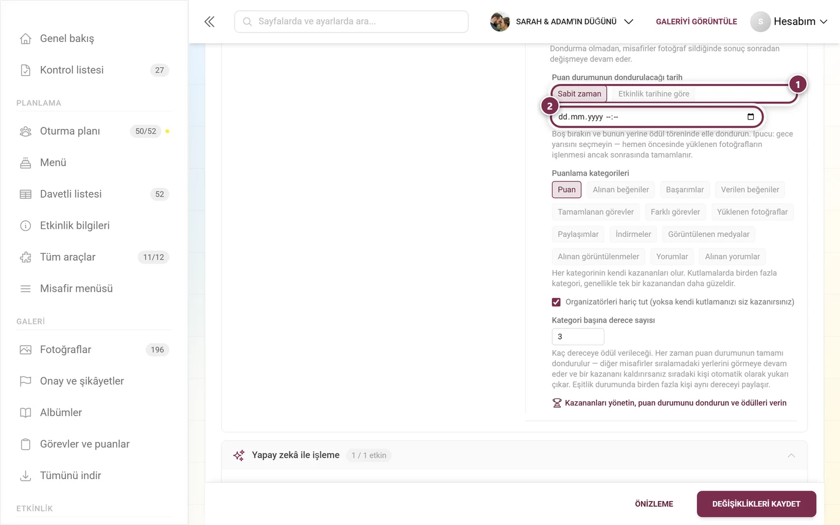
Task: Collapse the Yapay zekâ ile işleme section
Action: [792, 456]
